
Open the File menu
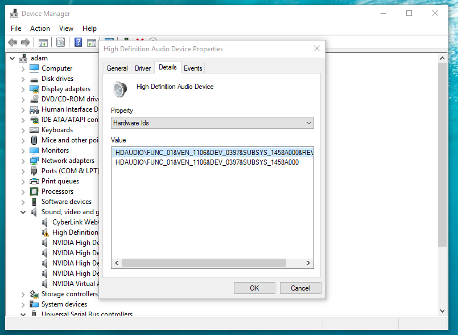16,28
